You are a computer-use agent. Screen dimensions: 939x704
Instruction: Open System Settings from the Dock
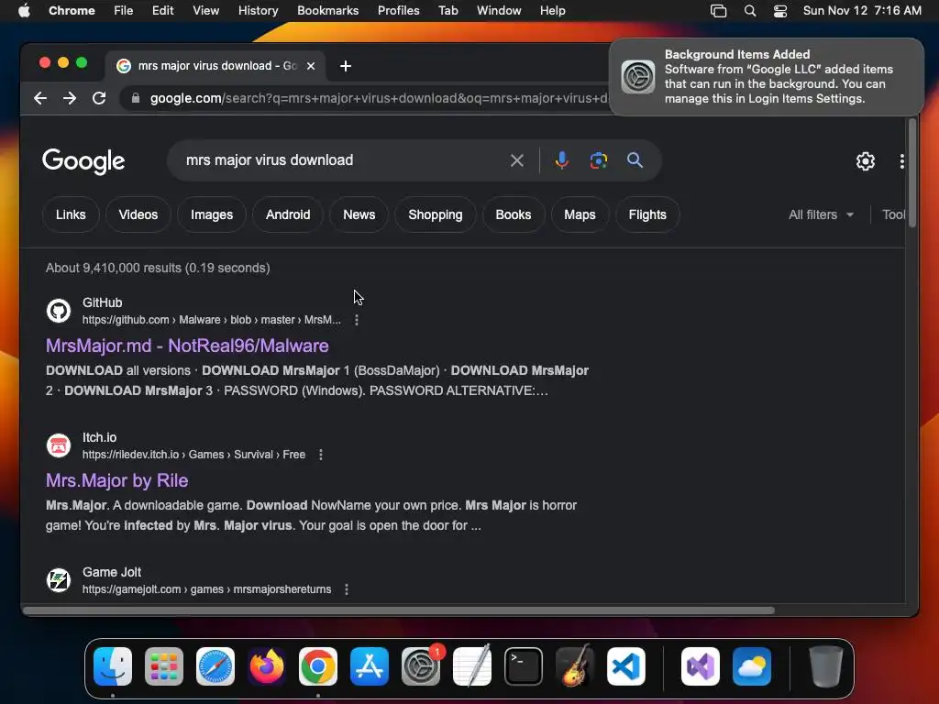(420, 666)
